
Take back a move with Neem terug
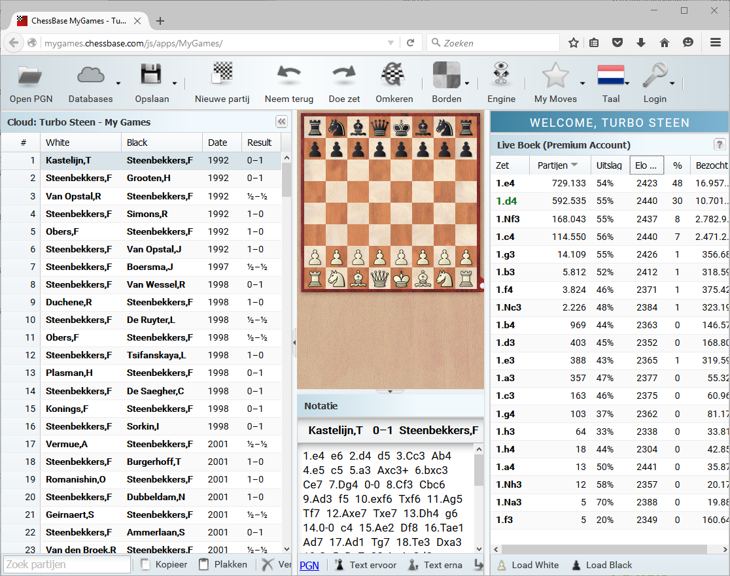point(288,82)
